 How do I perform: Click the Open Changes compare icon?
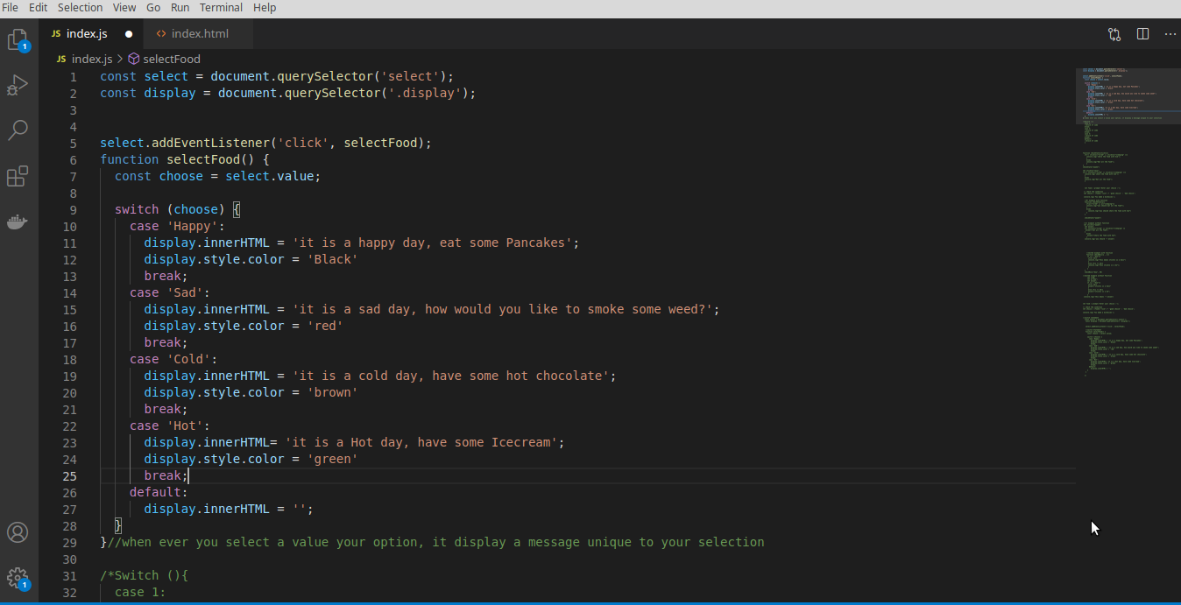click(1114, 34)
